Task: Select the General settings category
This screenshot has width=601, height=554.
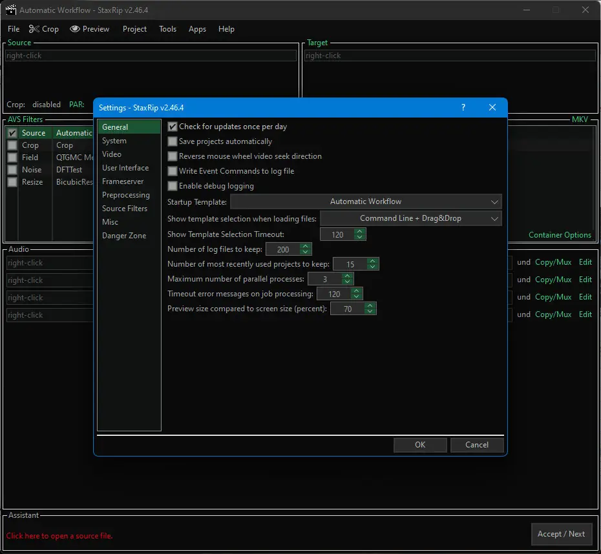Action: [x=129, y=127]
